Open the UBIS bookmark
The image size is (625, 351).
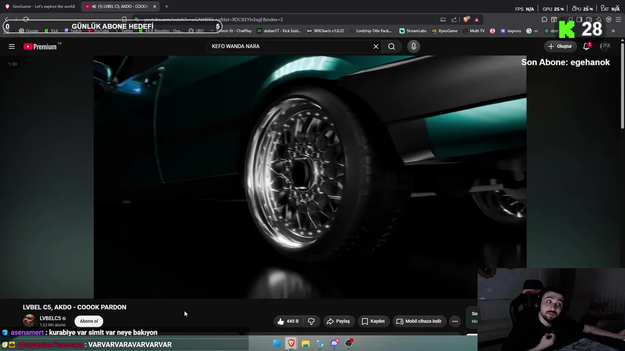(x=196, y=31)
